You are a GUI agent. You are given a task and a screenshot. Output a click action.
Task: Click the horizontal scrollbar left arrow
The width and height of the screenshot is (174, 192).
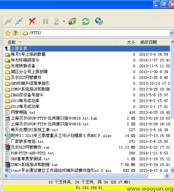(6, 176)
